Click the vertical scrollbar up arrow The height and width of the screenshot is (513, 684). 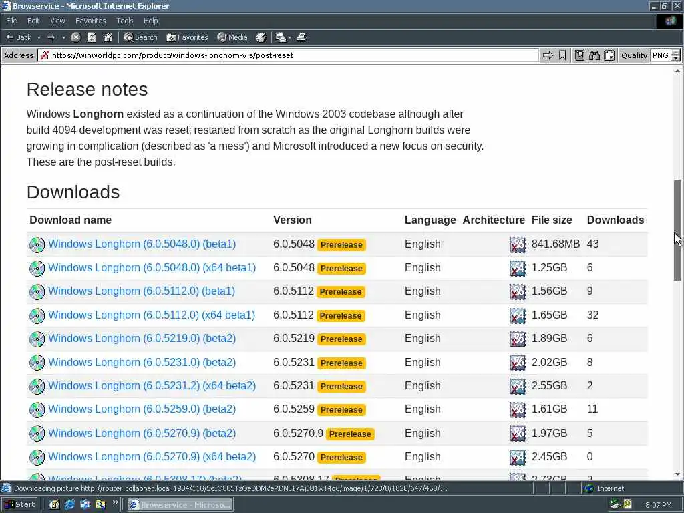[677, 71]
